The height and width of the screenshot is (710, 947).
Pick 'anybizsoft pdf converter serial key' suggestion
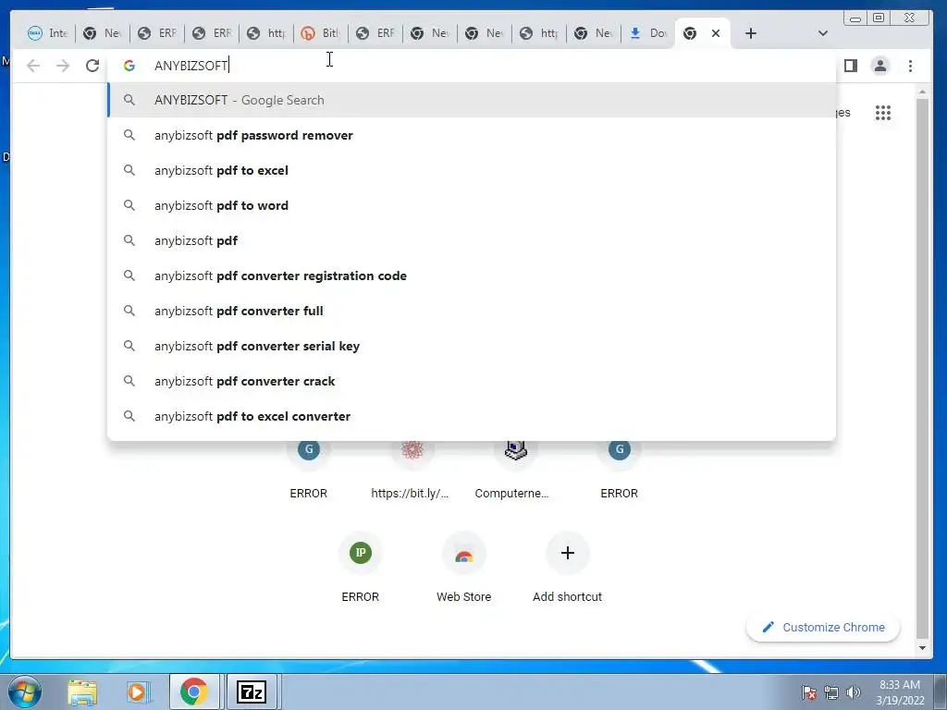tap(472, 346)
